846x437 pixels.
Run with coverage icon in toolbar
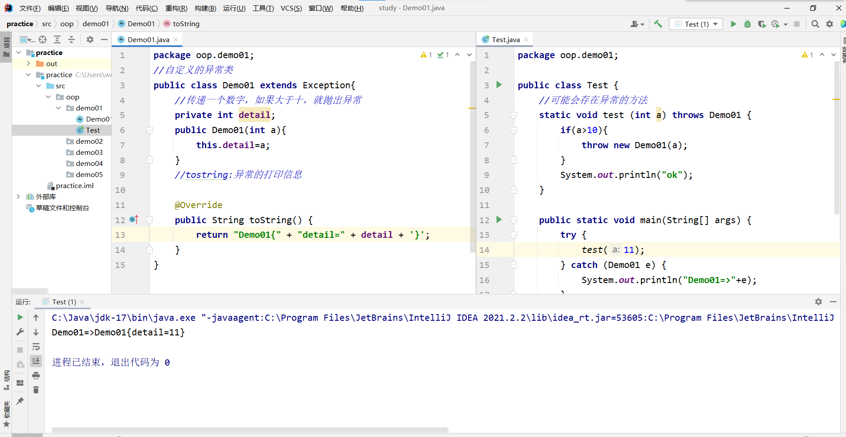[762, 24]
